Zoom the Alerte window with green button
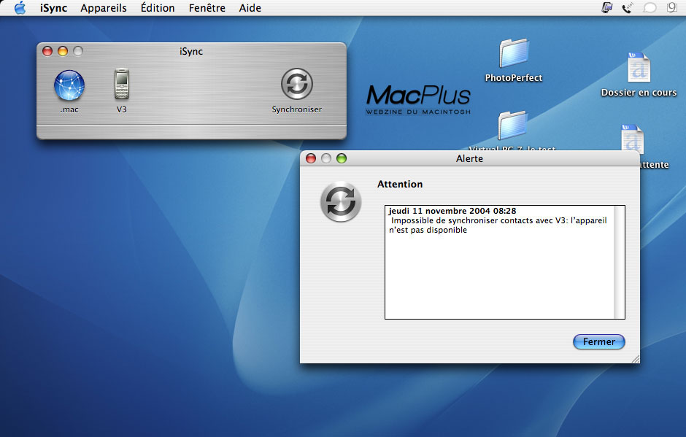The height and width of the screenshot is (437, 686). point(342,158)
